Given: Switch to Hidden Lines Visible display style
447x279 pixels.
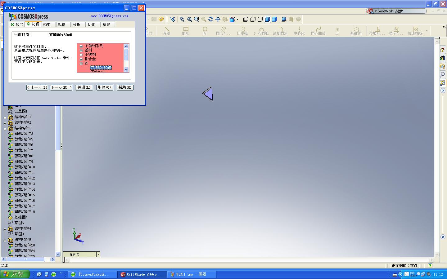Looking at the screenshot, I should 253,19.
